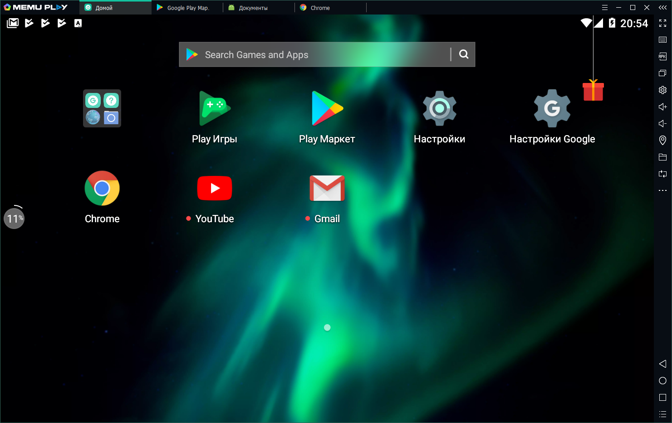Open Настройки Google app

(x=552, y=109)
